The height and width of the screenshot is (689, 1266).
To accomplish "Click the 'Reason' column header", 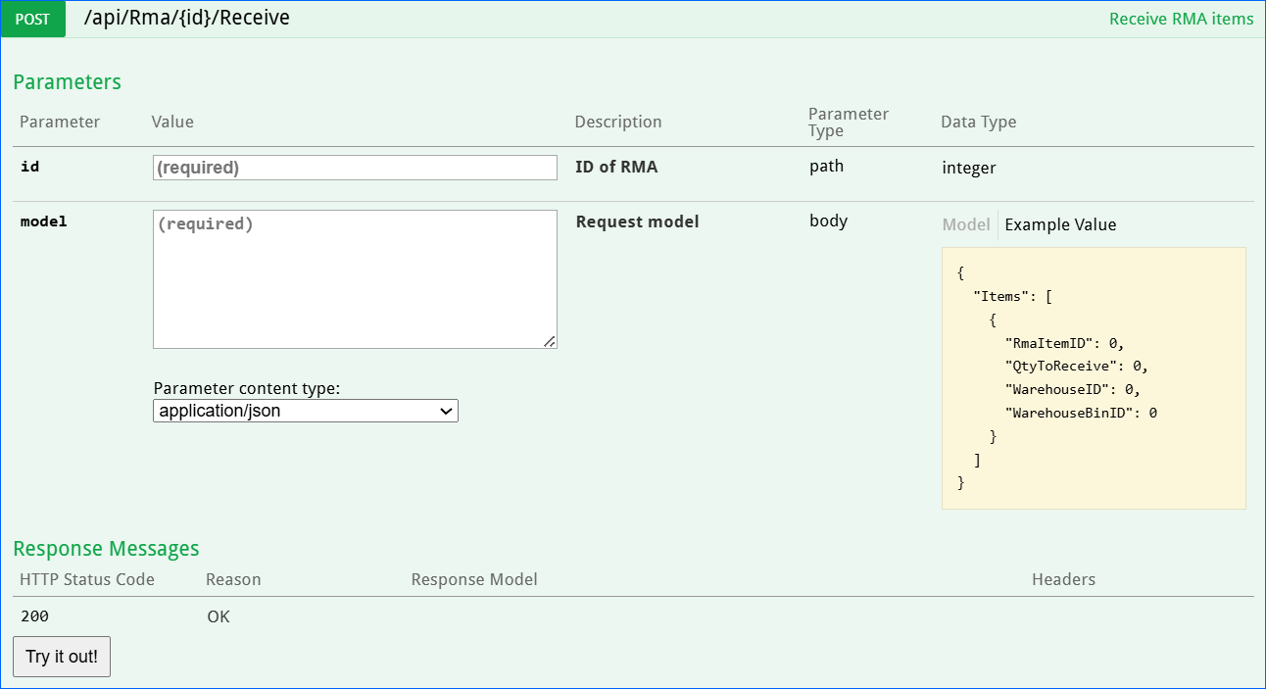I will pos(233,579).
